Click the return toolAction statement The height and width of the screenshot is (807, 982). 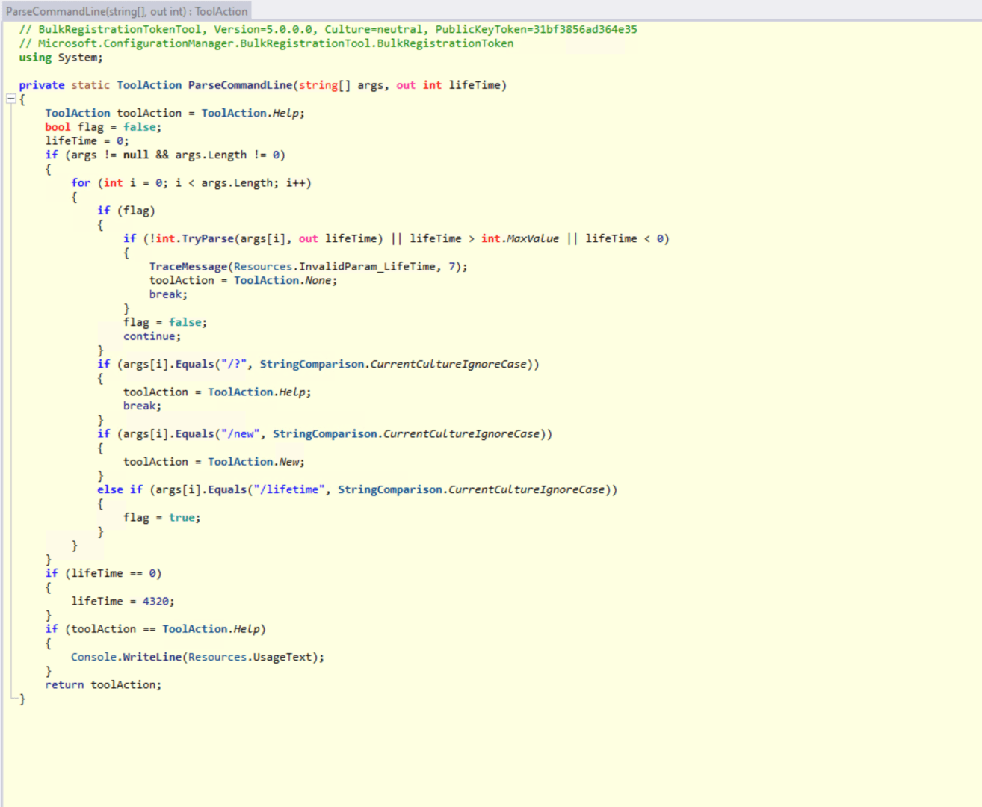click(103, 684)
